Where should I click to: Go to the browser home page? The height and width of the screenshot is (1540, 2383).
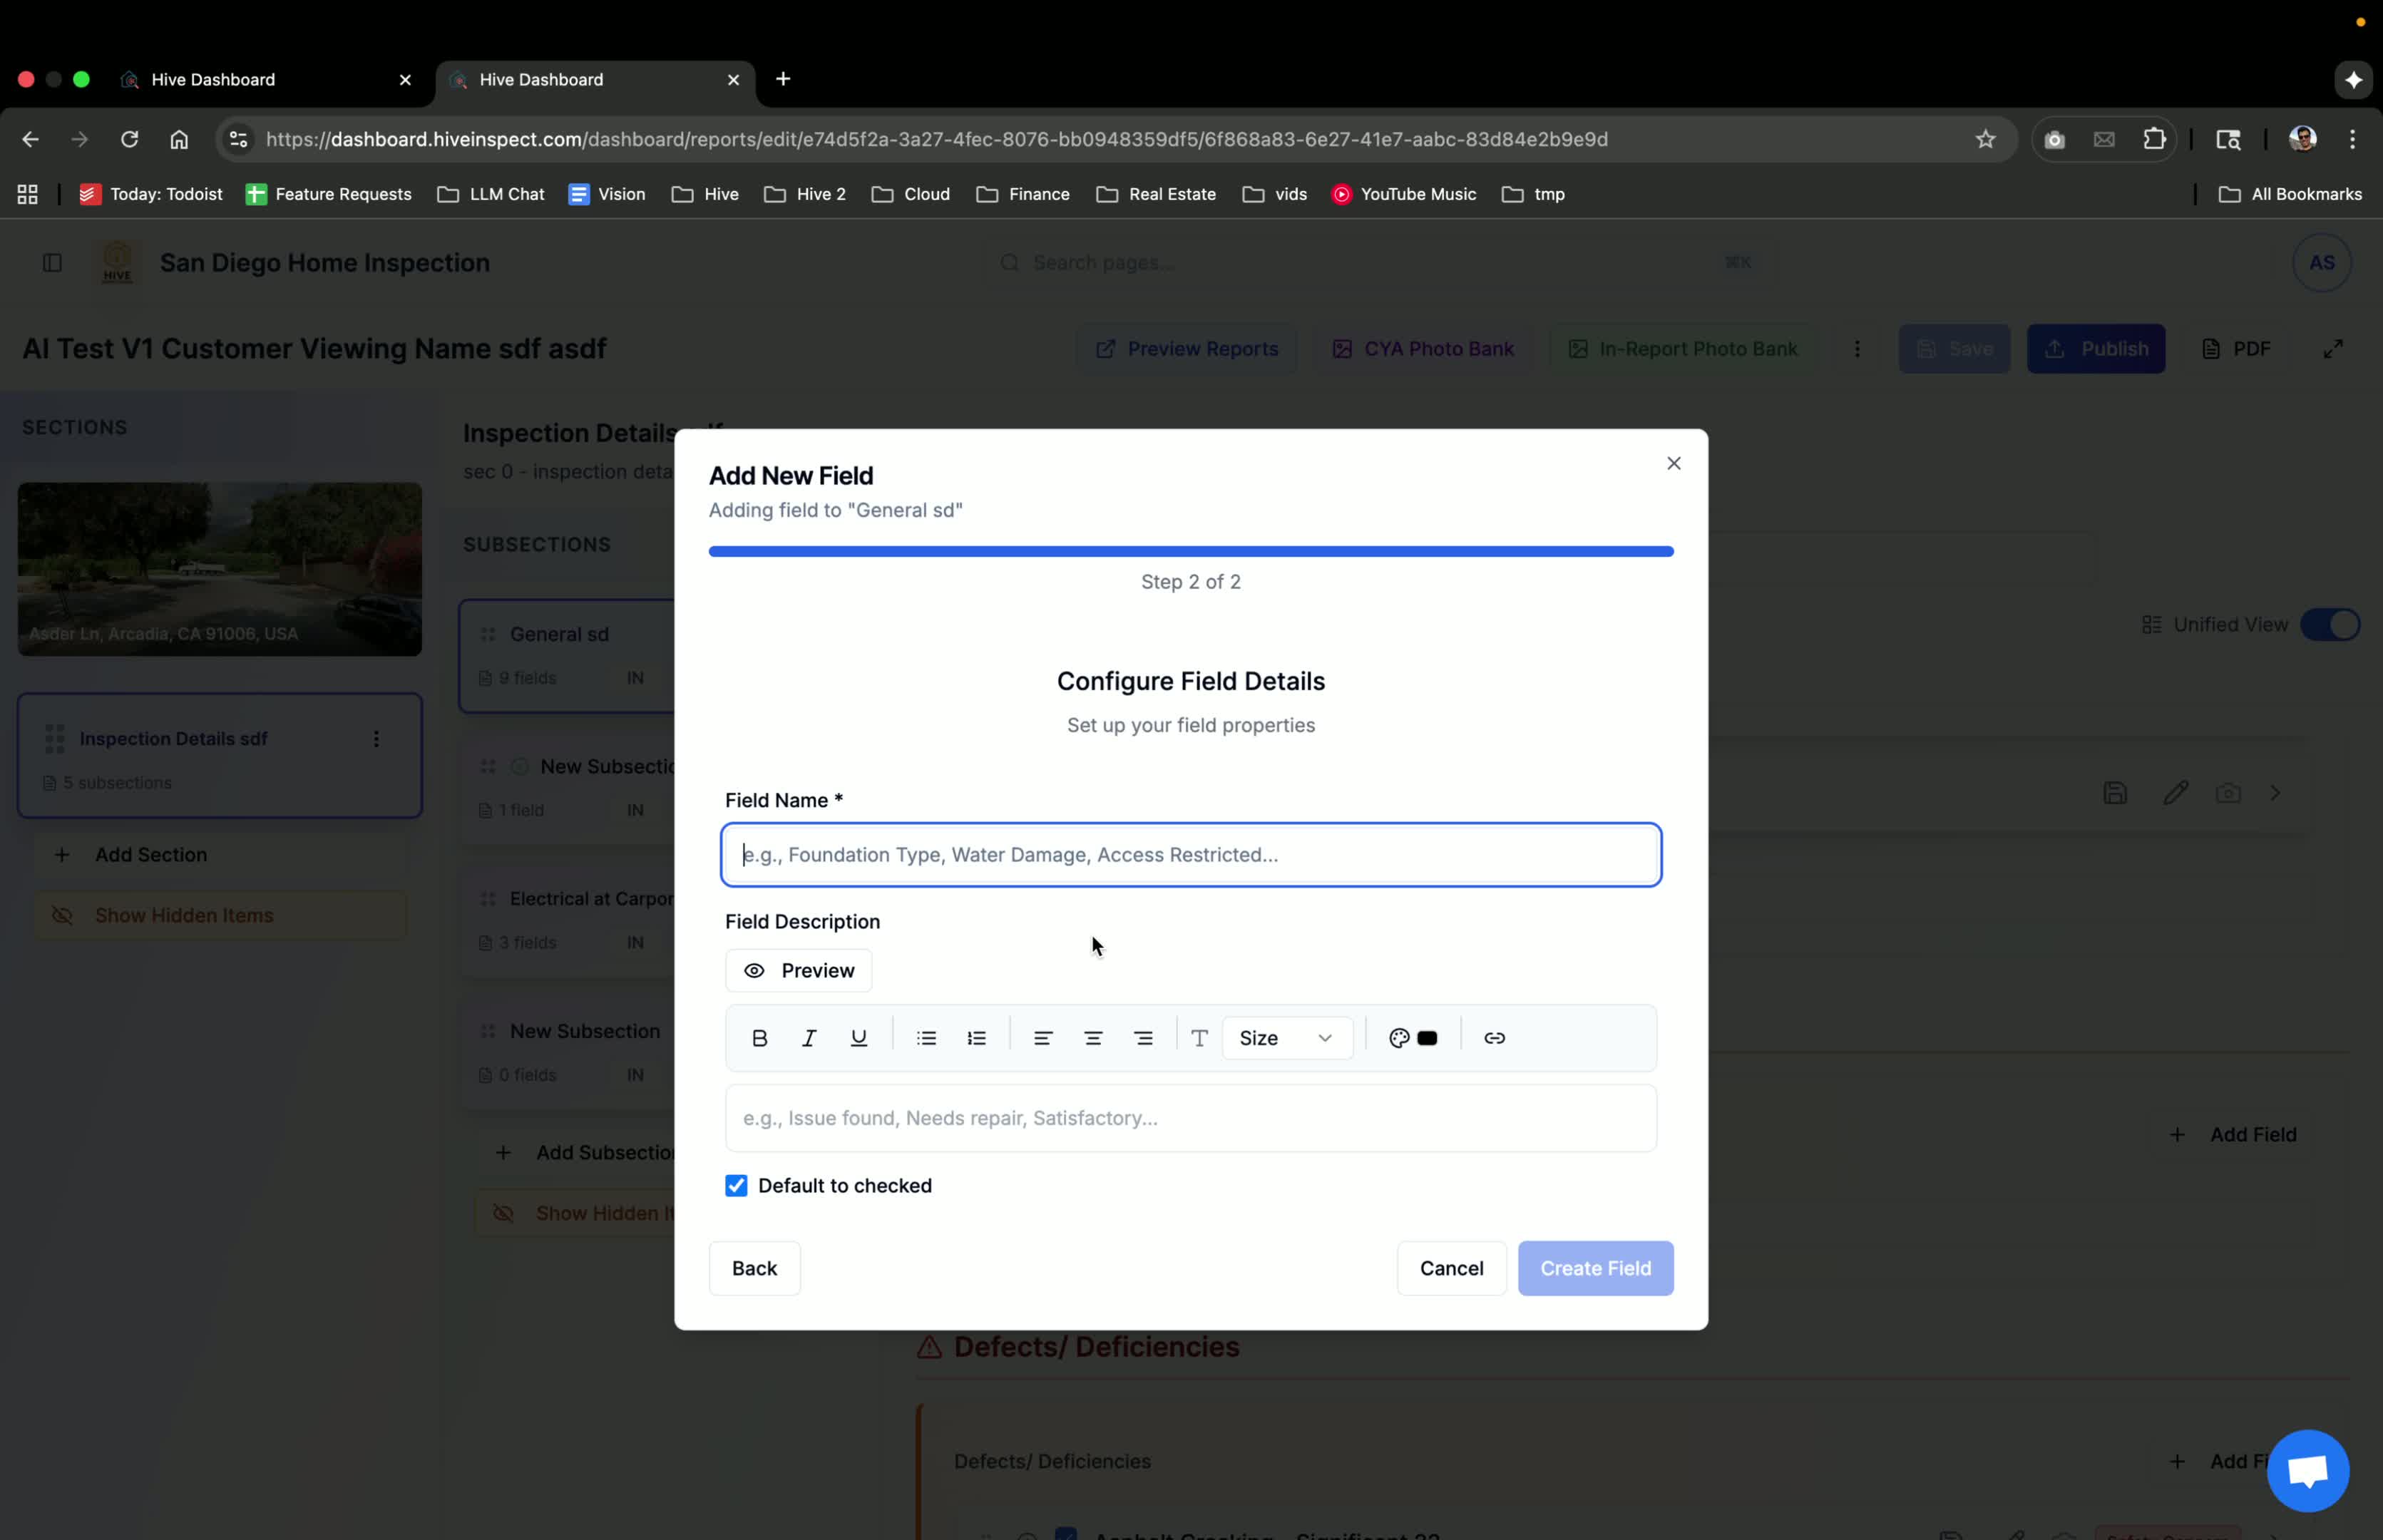click(x=179, y=139)
